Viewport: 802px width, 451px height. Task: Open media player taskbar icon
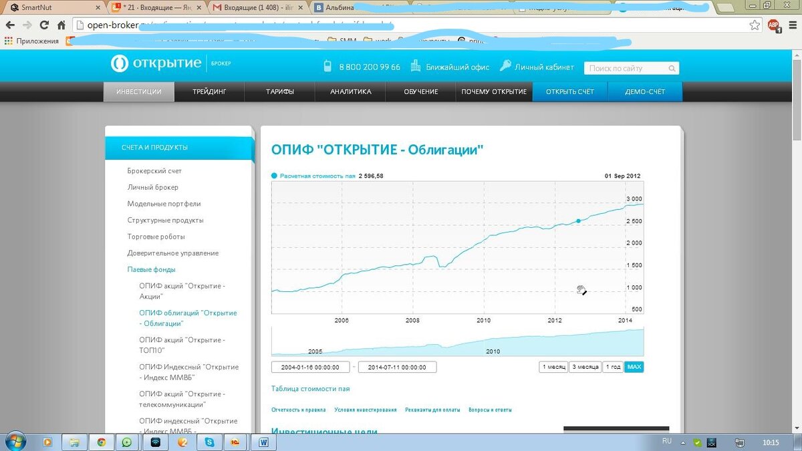click(x=47, y=442)
